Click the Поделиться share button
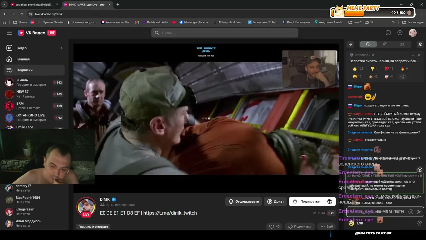This screenshot has height=240, width=426. click(300, 227)
